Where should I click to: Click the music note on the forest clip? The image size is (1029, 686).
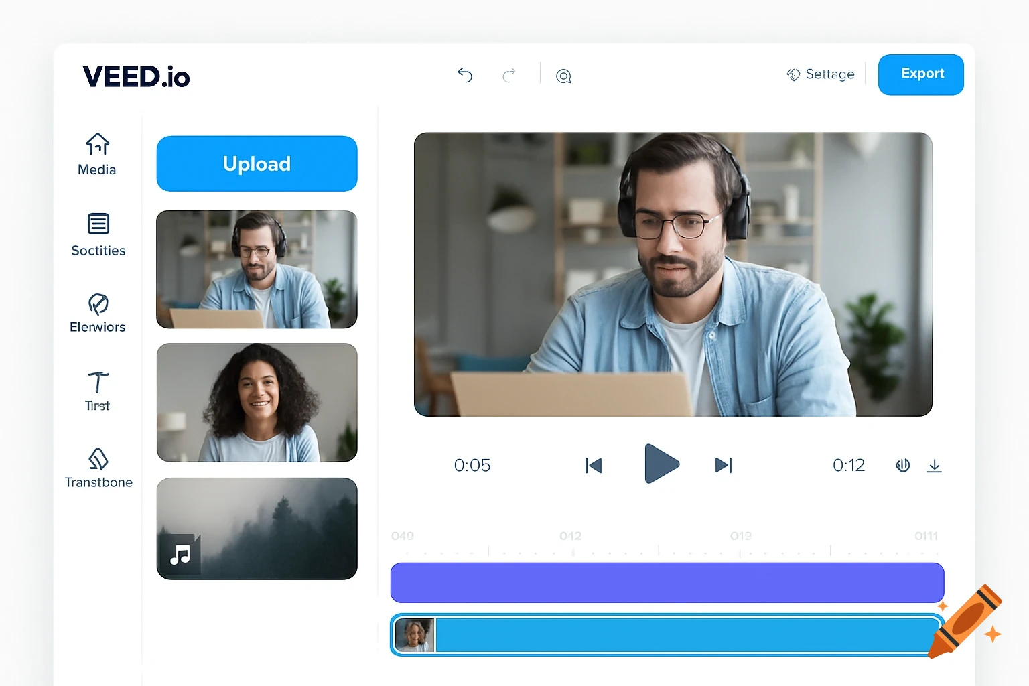coord(178,553)
